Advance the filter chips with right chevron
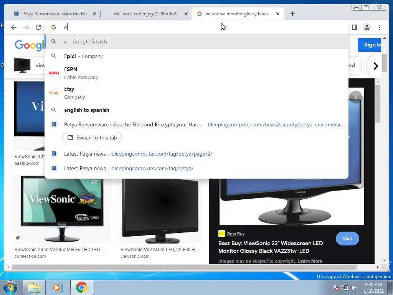Image resolution: width=393 pixels, height=295 pixels. [x=375, y=66]
